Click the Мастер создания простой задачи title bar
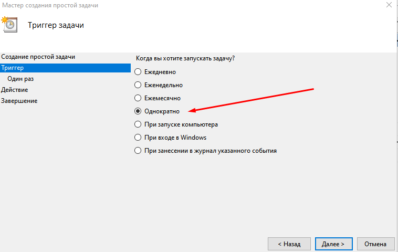Screen dimensions: 398x252 coord(50,5)
